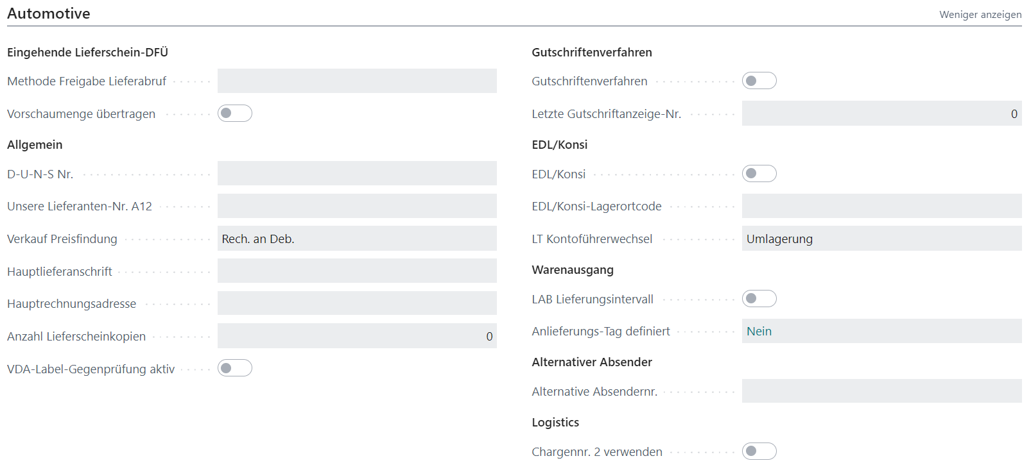Click the Alternative Absendernr. field
Viewport: 1031px width, 472px height.
click(881, 391)
